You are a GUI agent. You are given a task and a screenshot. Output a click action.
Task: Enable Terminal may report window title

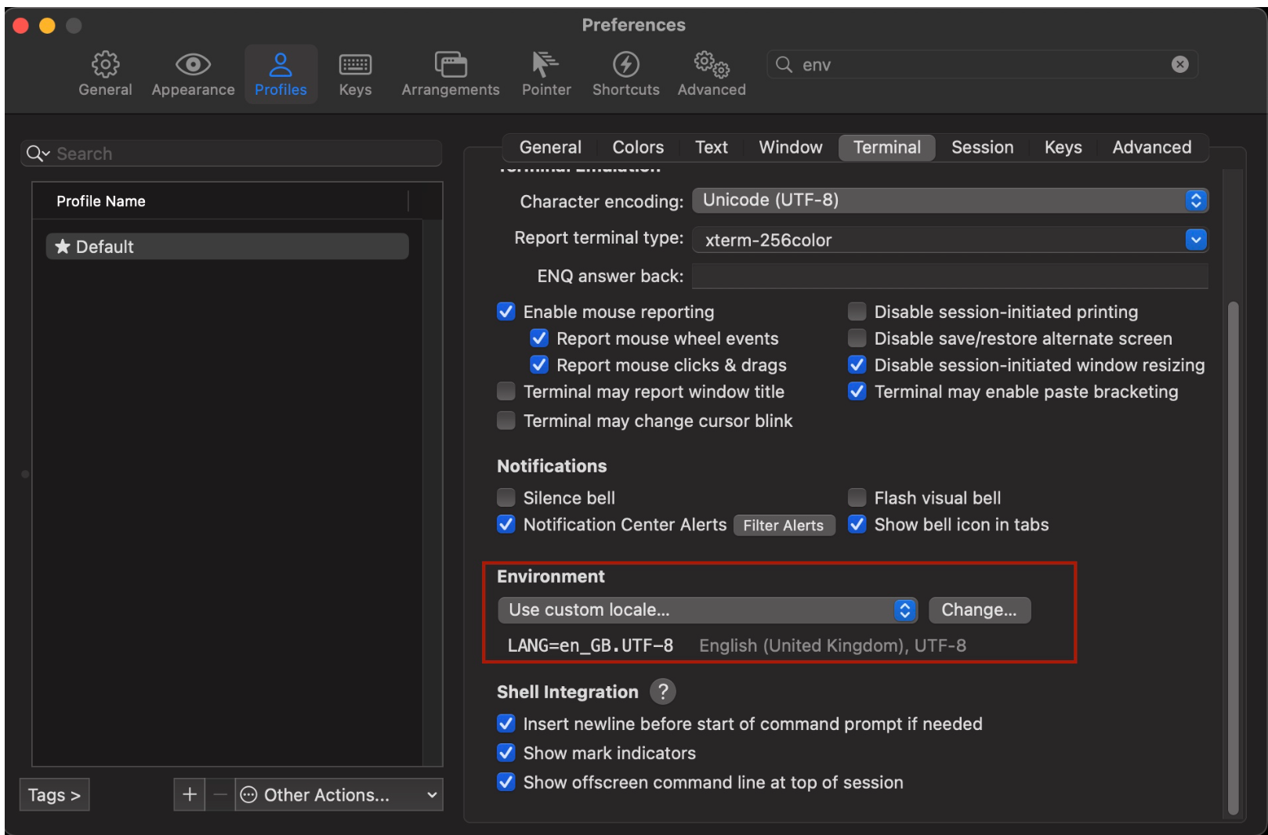tap(506, 392)
